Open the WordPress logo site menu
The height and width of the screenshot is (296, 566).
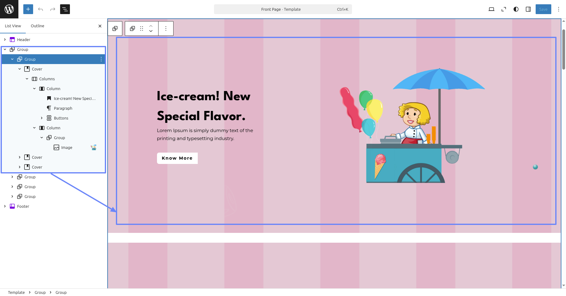tap(9, 9)
